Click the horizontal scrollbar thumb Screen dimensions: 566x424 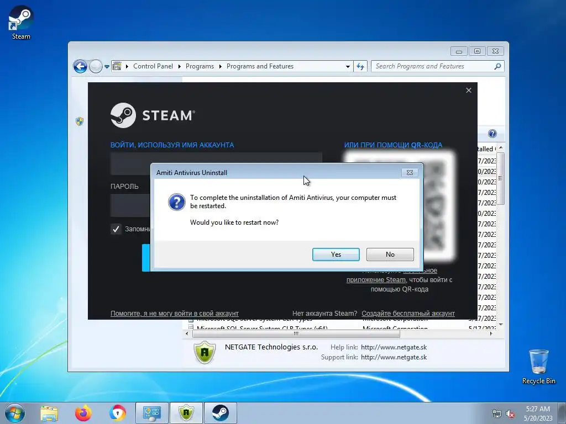pos(296,334)
